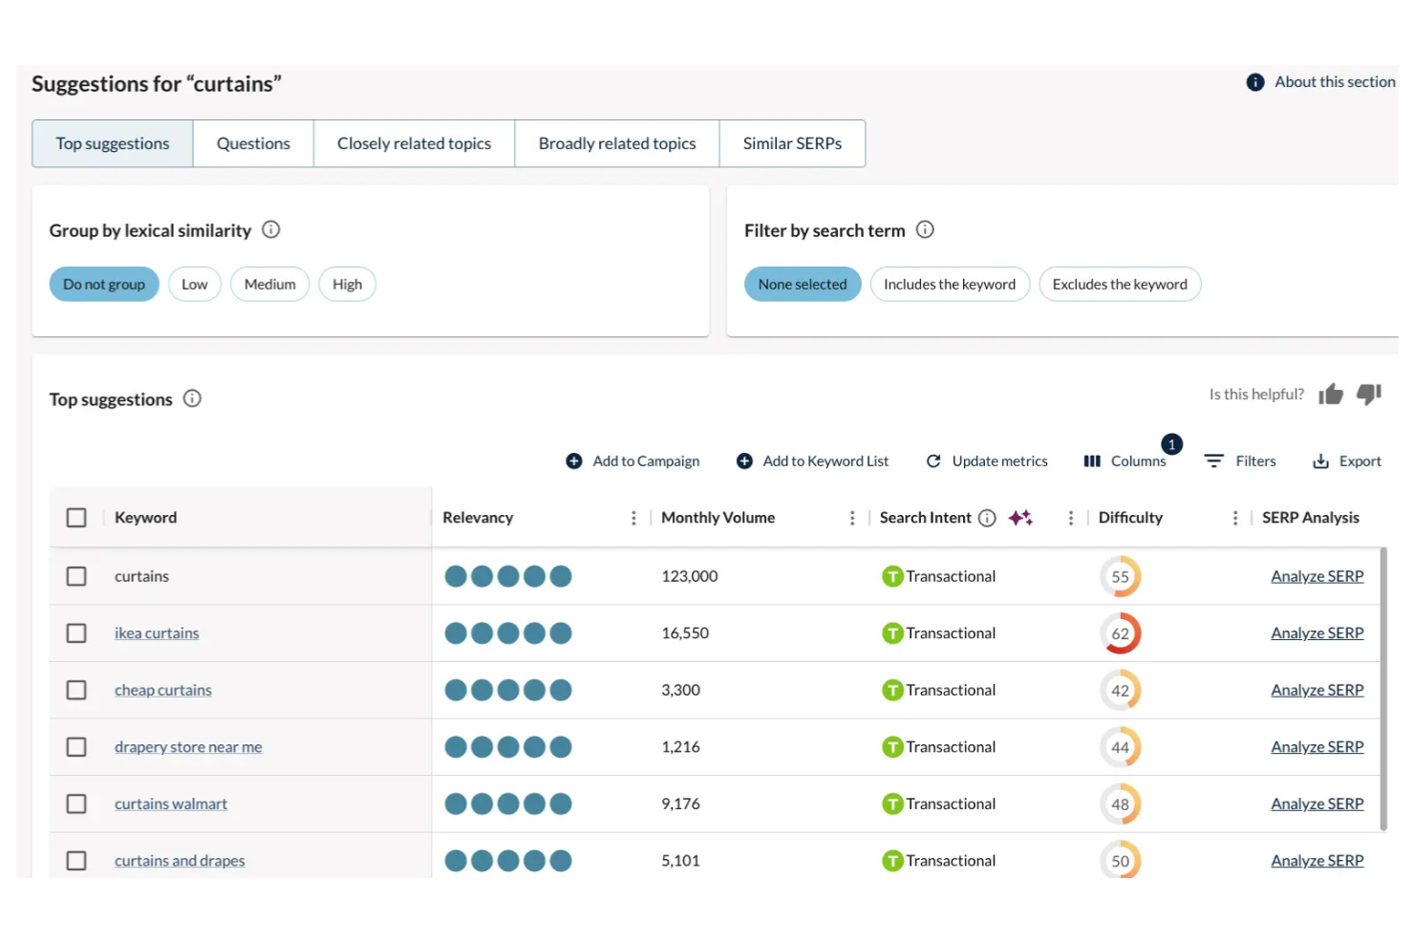
Task: Check the select-all checkbox in the Keyword header
Action: [x=76, y=517]
